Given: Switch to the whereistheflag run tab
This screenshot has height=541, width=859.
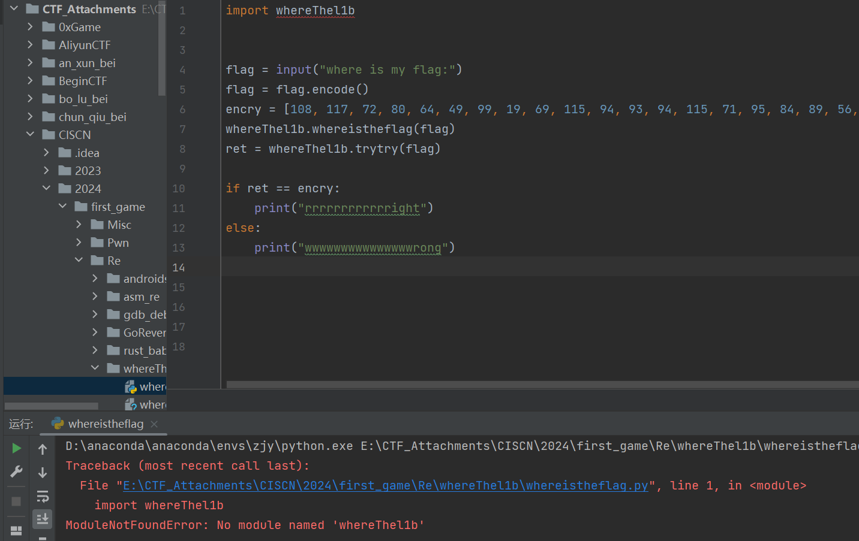Looking at the screenshot, I should [x=106, y=424].
